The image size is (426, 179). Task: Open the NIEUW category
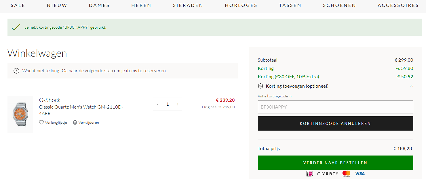(x=57, y=5)
